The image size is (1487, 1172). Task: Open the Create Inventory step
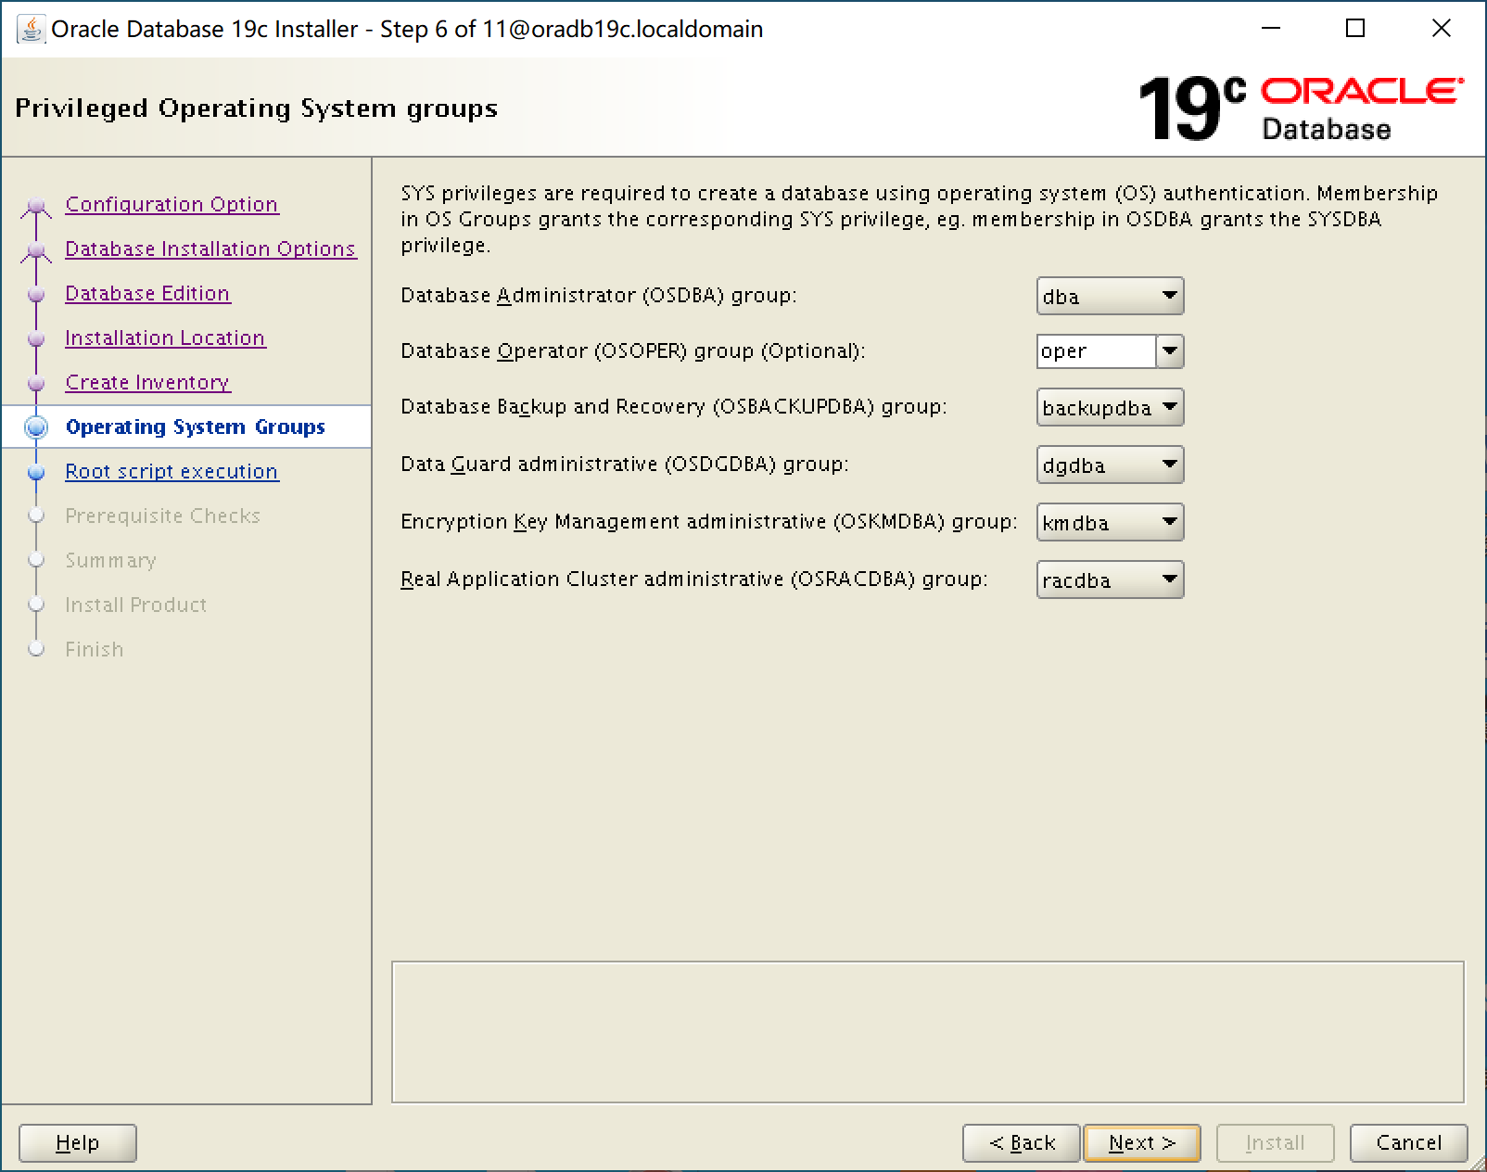tap(147, 382)
